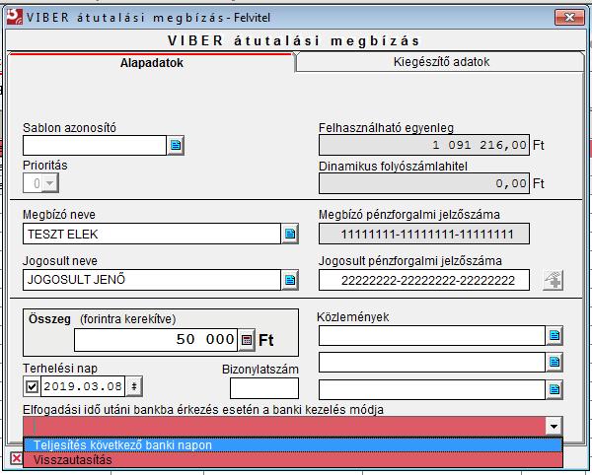Open lookup icon for third Közlemények line
The image size is (592, 475).
tap(555, 389)
